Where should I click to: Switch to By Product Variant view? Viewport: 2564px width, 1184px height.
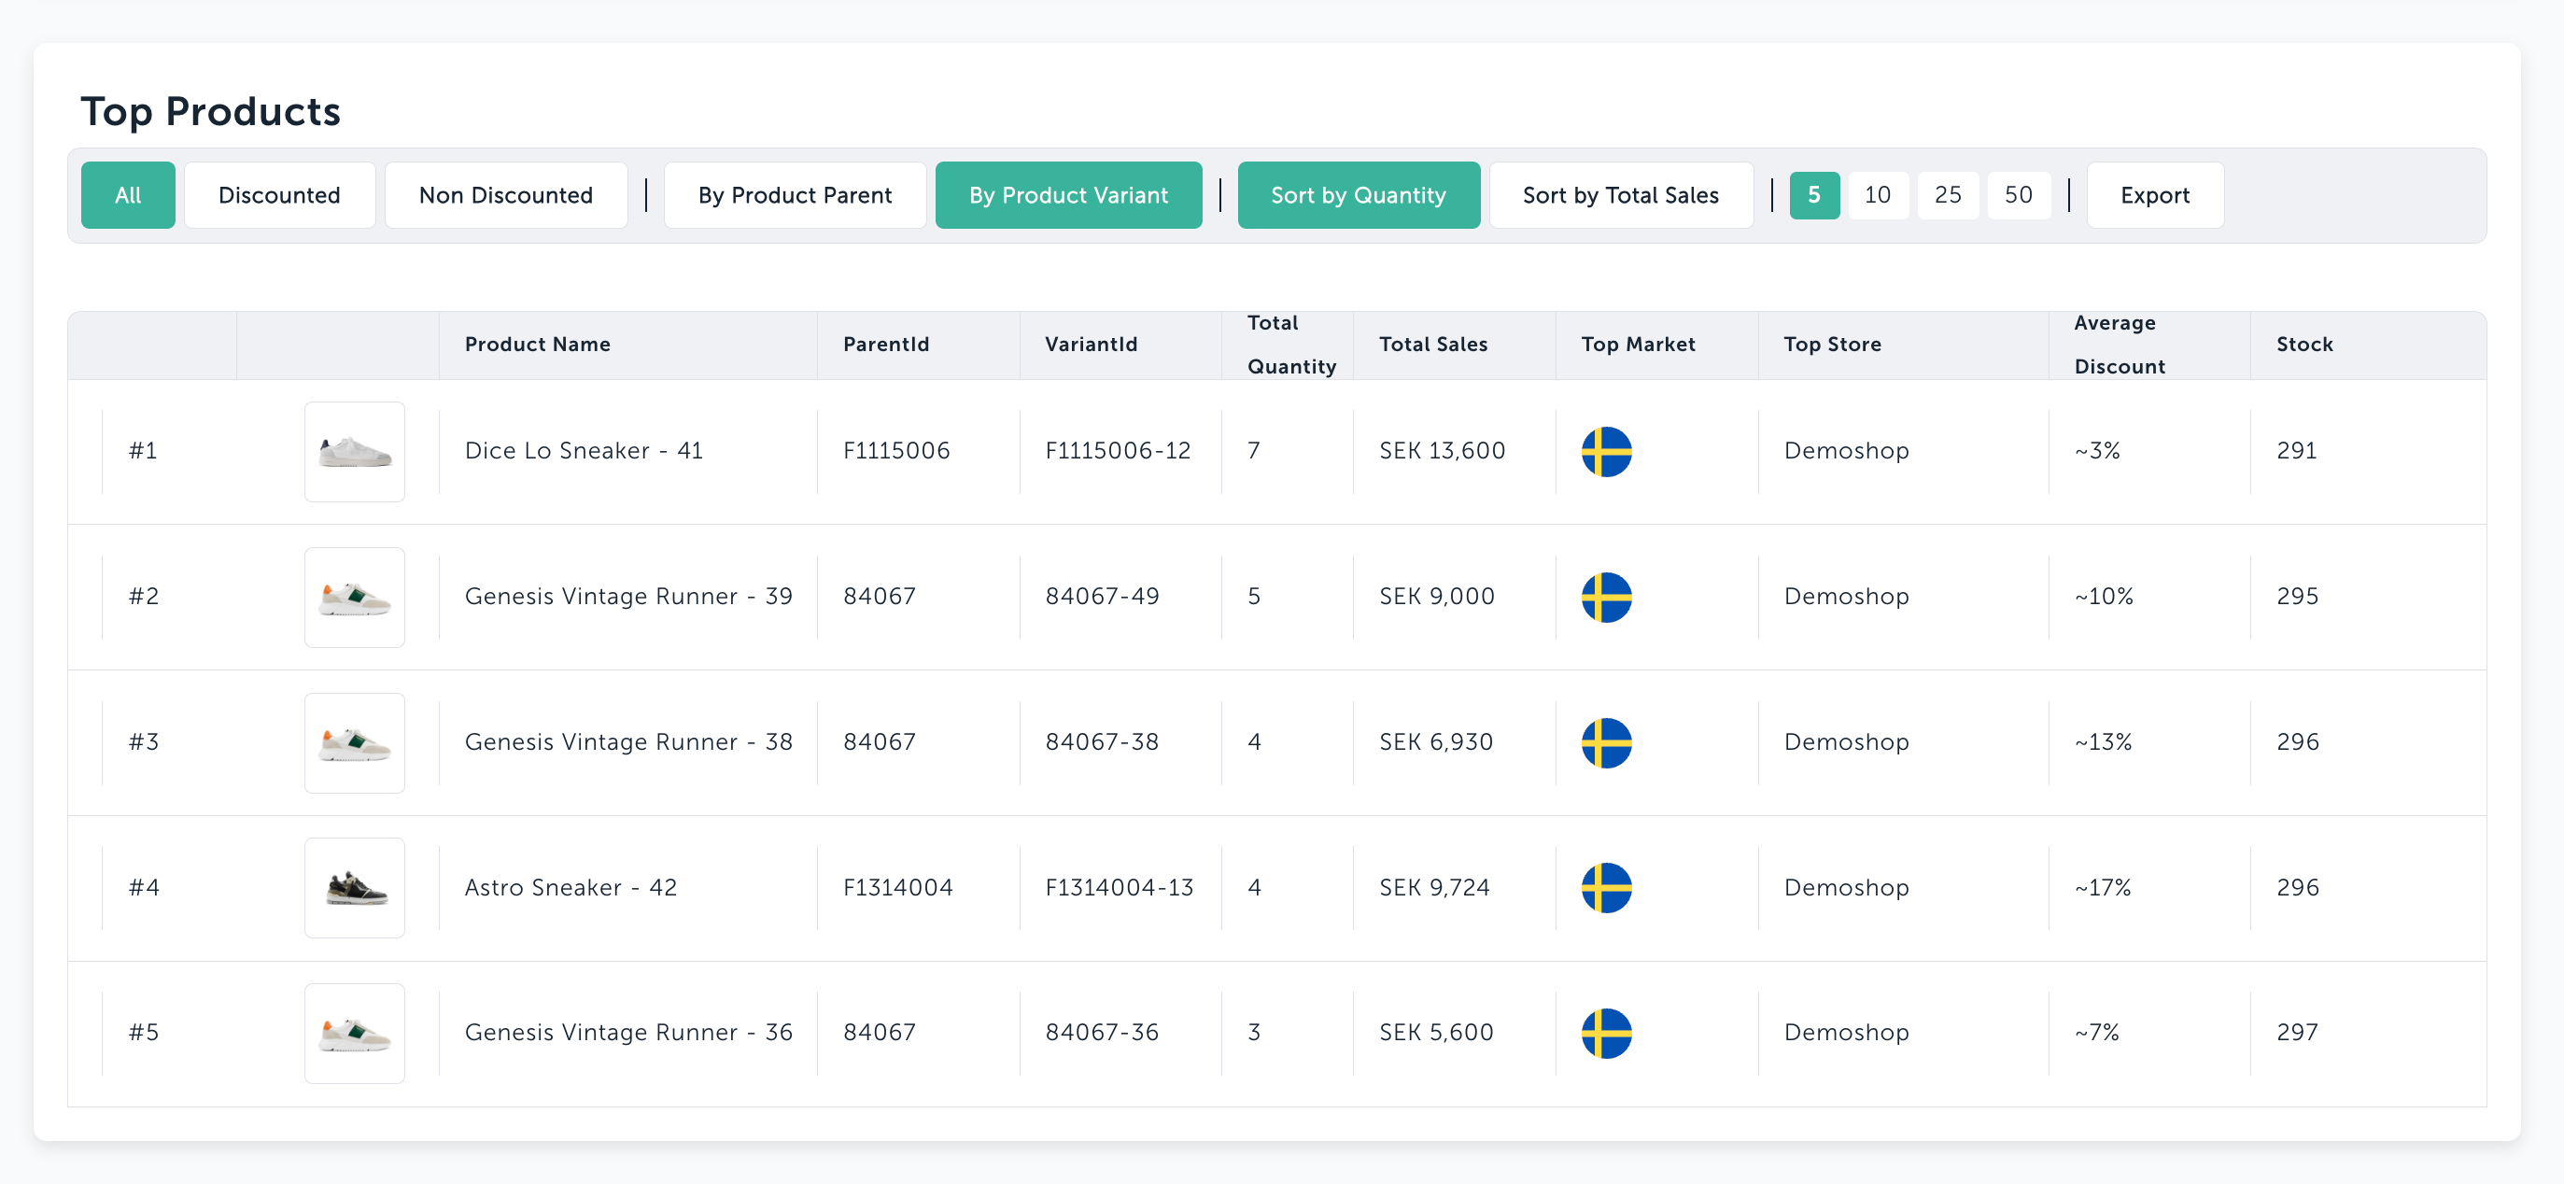coord(1068,195)
